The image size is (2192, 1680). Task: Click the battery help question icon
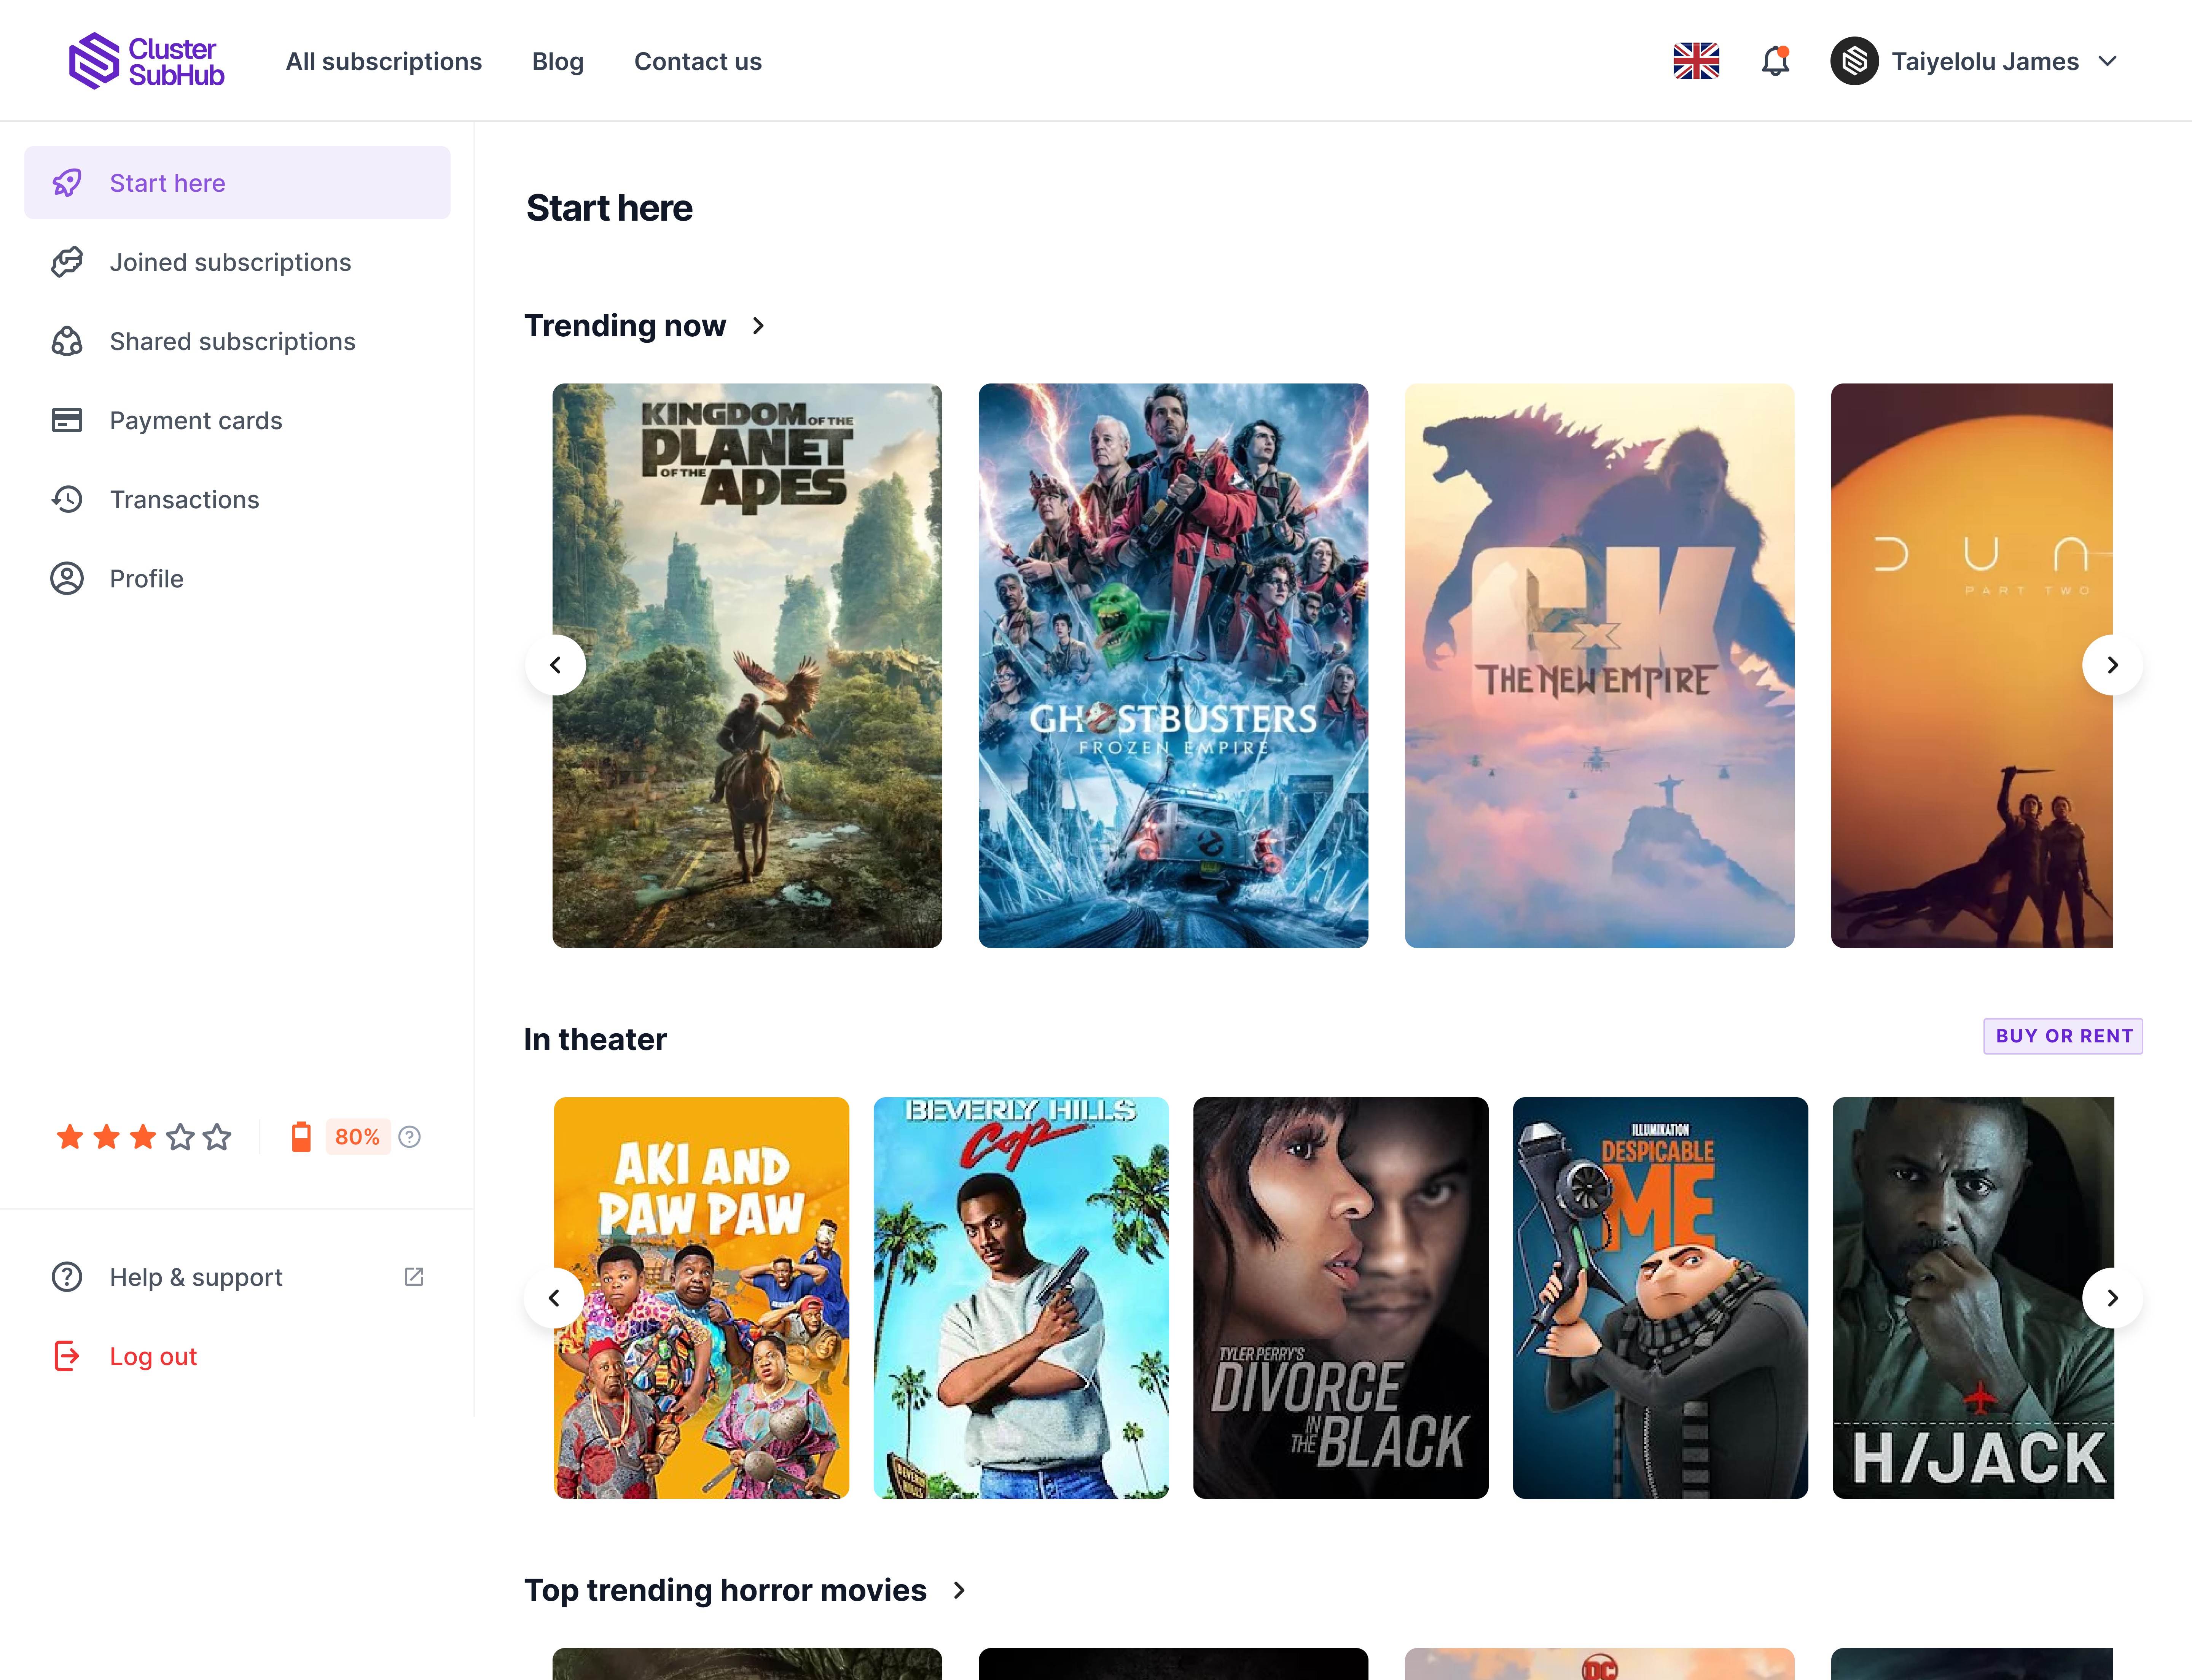pyautogui.click(x=409, y=1137)
